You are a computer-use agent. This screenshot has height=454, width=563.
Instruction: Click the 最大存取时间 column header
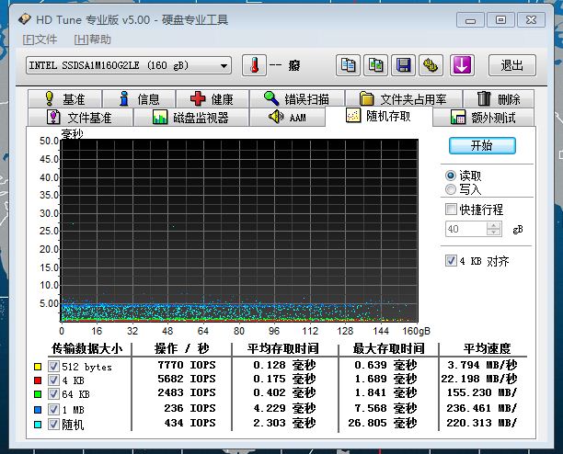pyautogui.click(x=389, y=348)
